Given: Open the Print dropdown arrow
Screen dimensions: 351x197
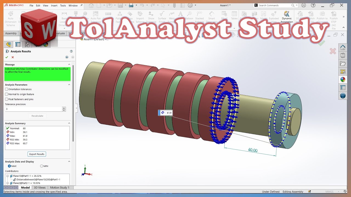Looking at the screenshot, I should pyautogui.click(x=136, y=5).
